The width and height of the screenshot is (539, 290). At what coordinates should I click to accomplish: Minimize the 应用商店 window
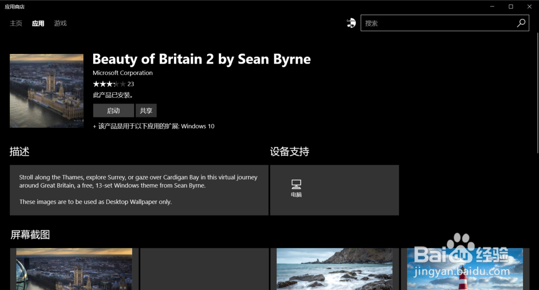pos(492,6)
